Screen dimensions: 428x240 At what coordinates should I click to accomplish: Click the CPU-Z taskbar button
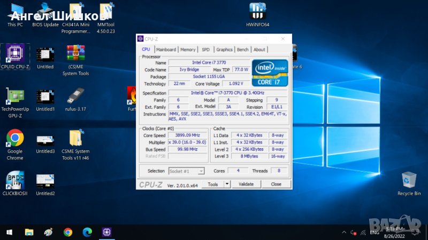[106, 232]
